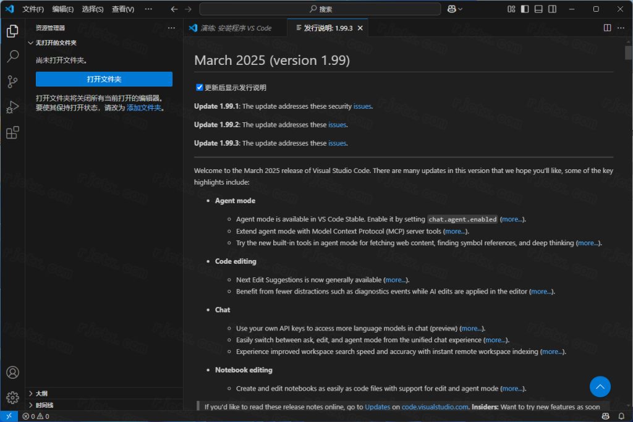The width and height of the screenshot is (633, 422).
Task: Expand the 大纲 section
Action: (x=104, y=394)
